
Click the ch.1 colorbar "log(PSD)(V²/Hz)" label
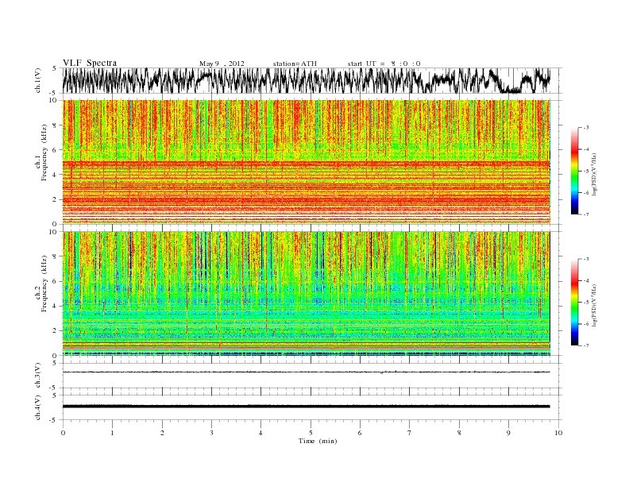[595, 175]
